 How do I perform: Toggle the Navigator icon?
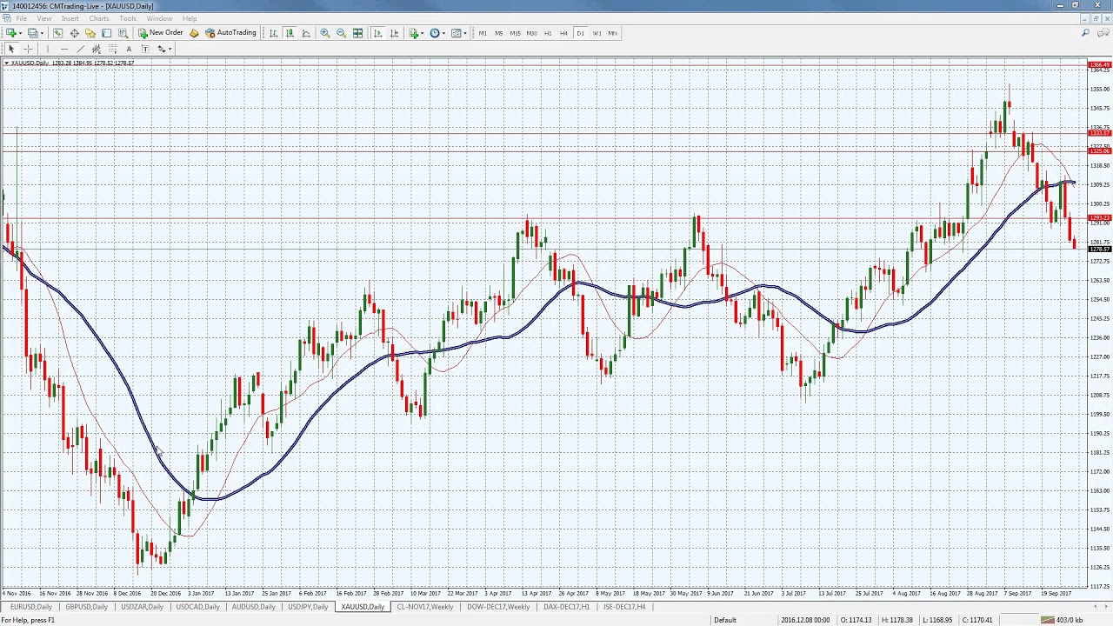pyautogui.click(x=90, y=33)
